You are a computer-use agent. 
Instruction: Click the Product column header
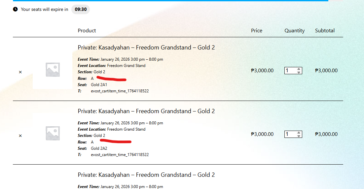[x=87, y=31]
